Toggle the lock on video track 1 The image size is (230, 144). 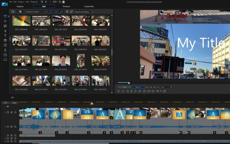coord(16,112)
